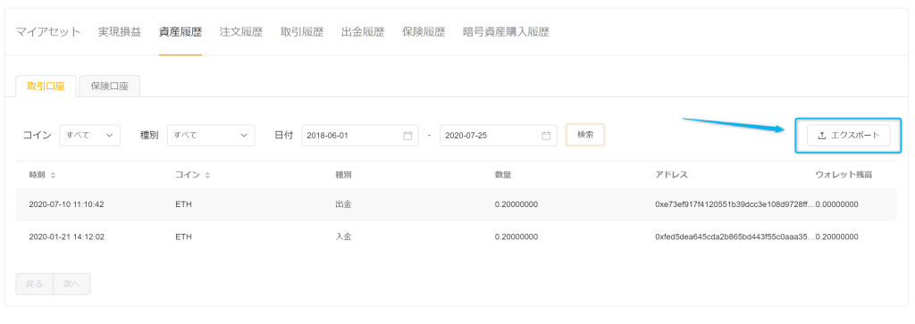This screenshot has width=915, height=324.
Task: Click 0.20000000 amount in 出金 row
Action: pyautogui.click(x=516, y=204)
